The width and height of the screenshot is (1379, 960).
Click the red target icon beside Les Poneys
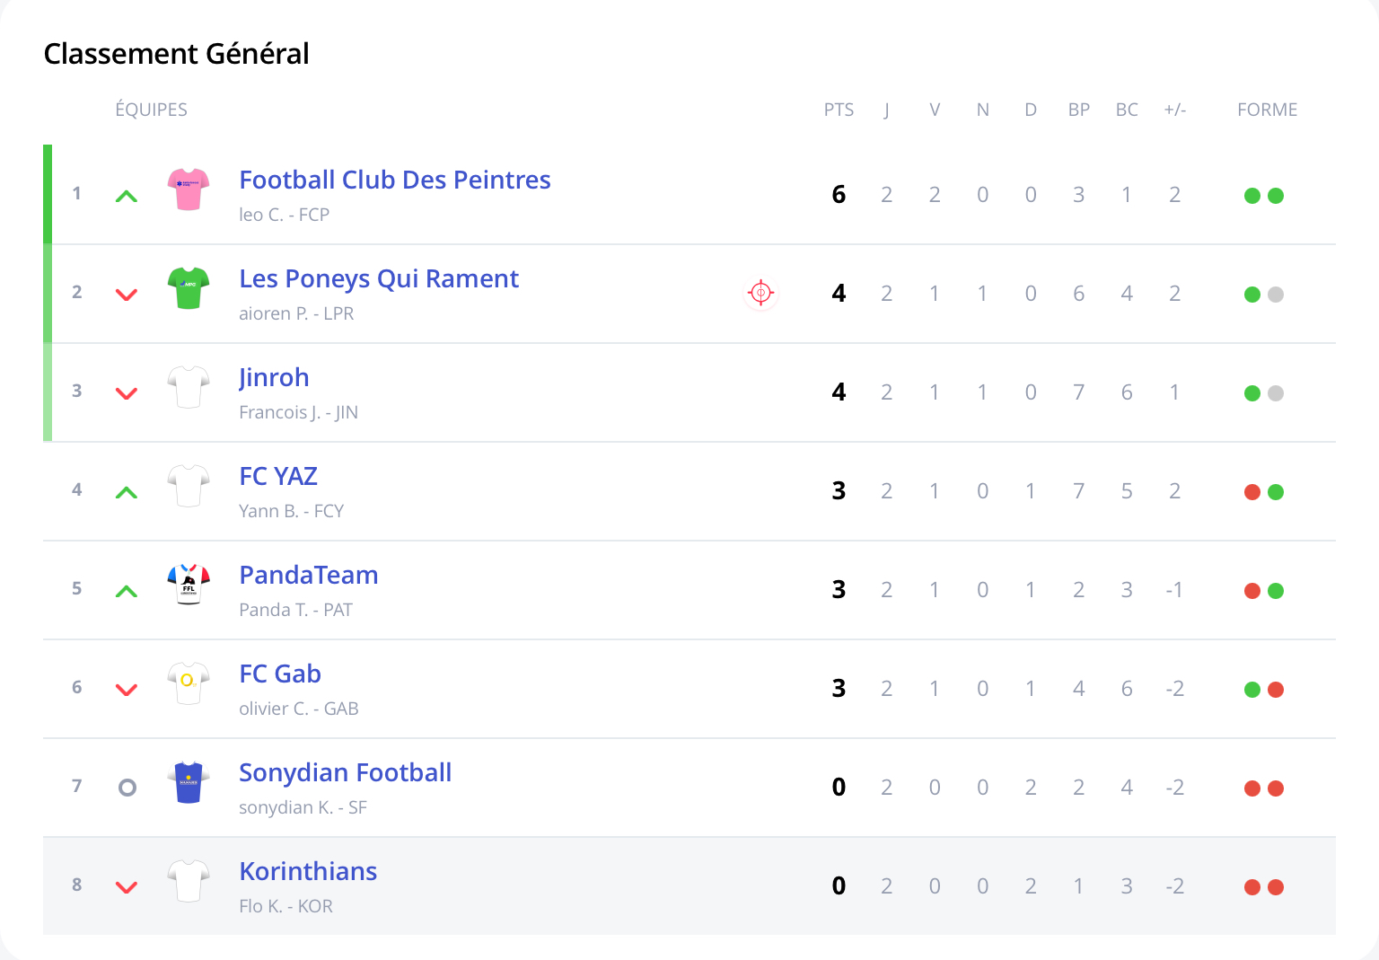tap(760, 293)
